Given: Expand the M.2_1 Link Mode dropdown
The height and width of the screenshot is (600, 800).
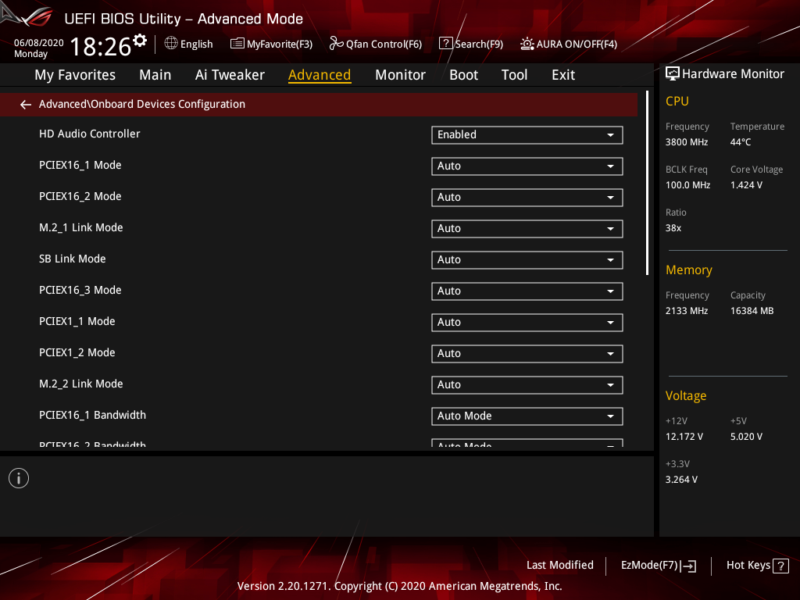Looking at the screenshot, I should [527, 229].
